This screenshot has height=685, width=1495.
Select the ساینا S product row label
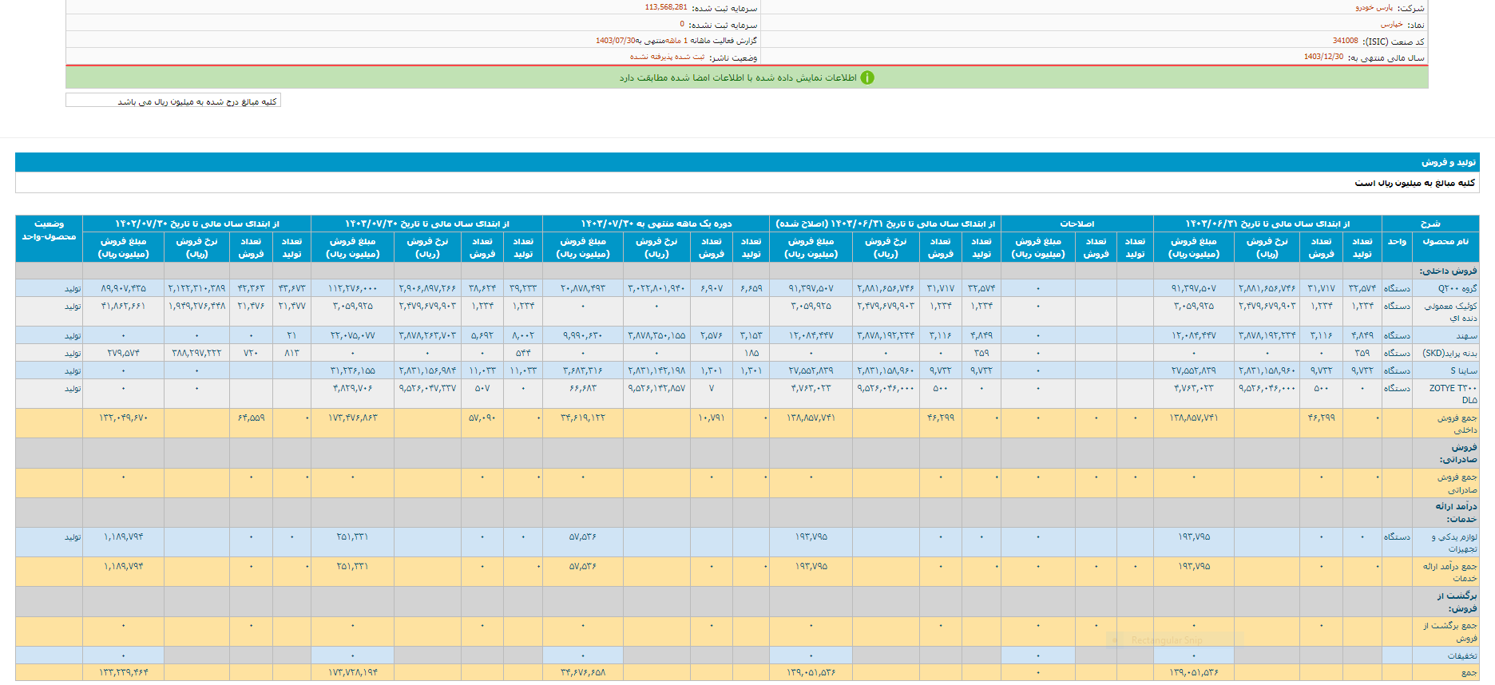point(1464,371)
